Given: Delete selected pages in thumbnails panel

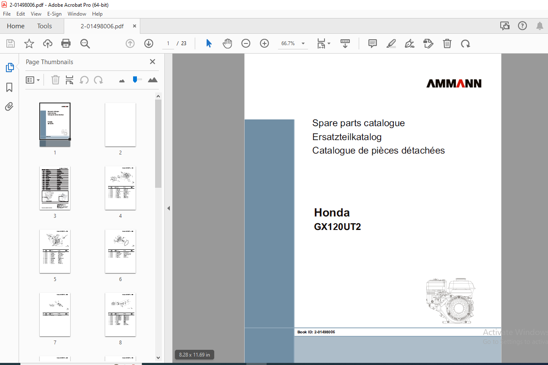Looking at the screenshot, I should 55,80.
